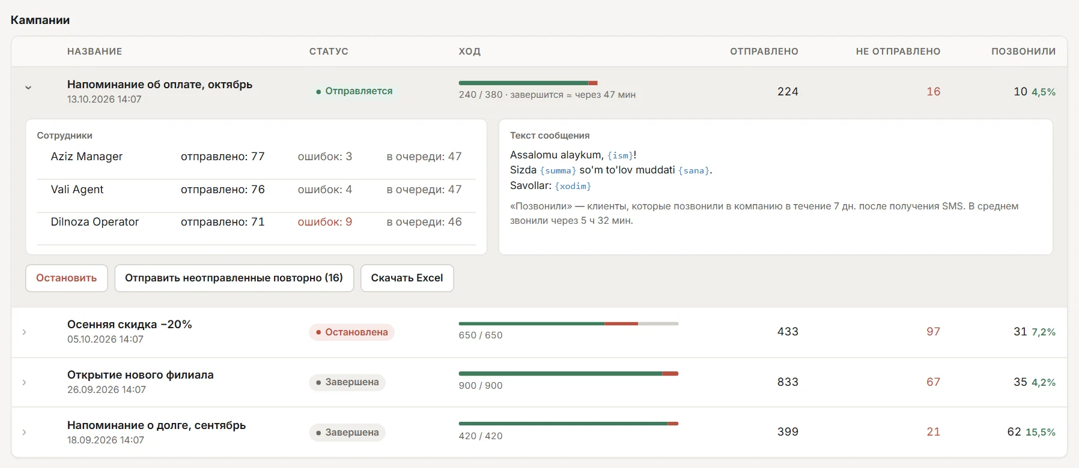
Task: Click the 'Осенняя скидка −20%' campaign name
Action: click(x=130, y=325)
